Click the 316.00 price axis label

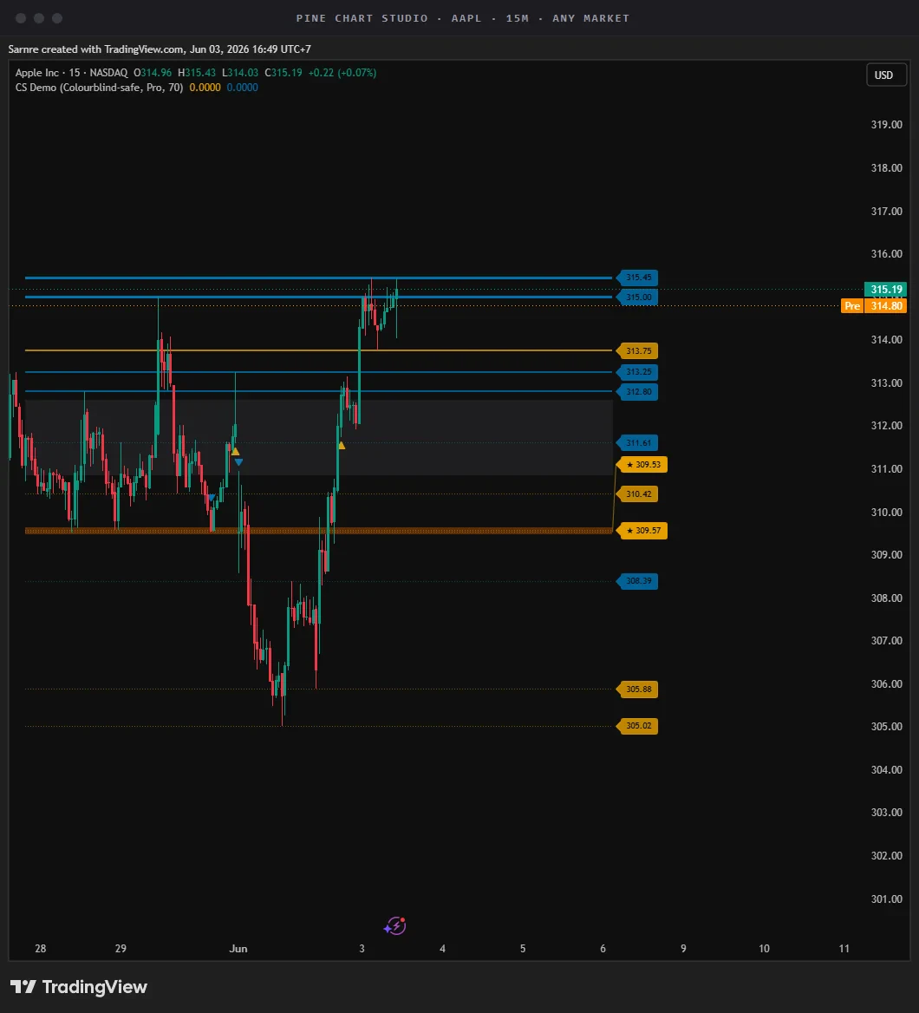pos(886,254)
